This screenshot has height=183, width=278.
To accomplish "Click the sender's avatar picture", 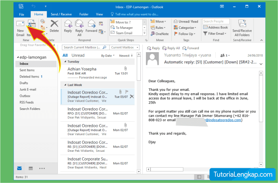I will [152, 58].
